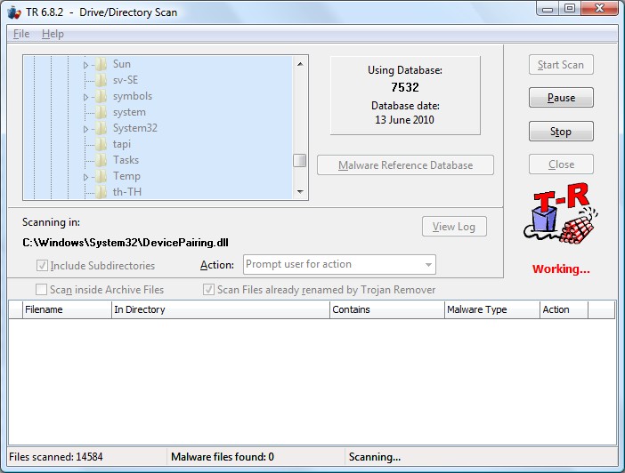The height and width of the screenshot is (473, 625).
Task: Open the Malware Reference Database
Action: coord(405,165)
